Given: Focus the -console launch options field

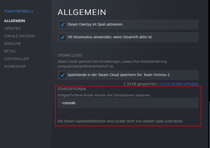Looking at the screenshot, I should 128,103.
